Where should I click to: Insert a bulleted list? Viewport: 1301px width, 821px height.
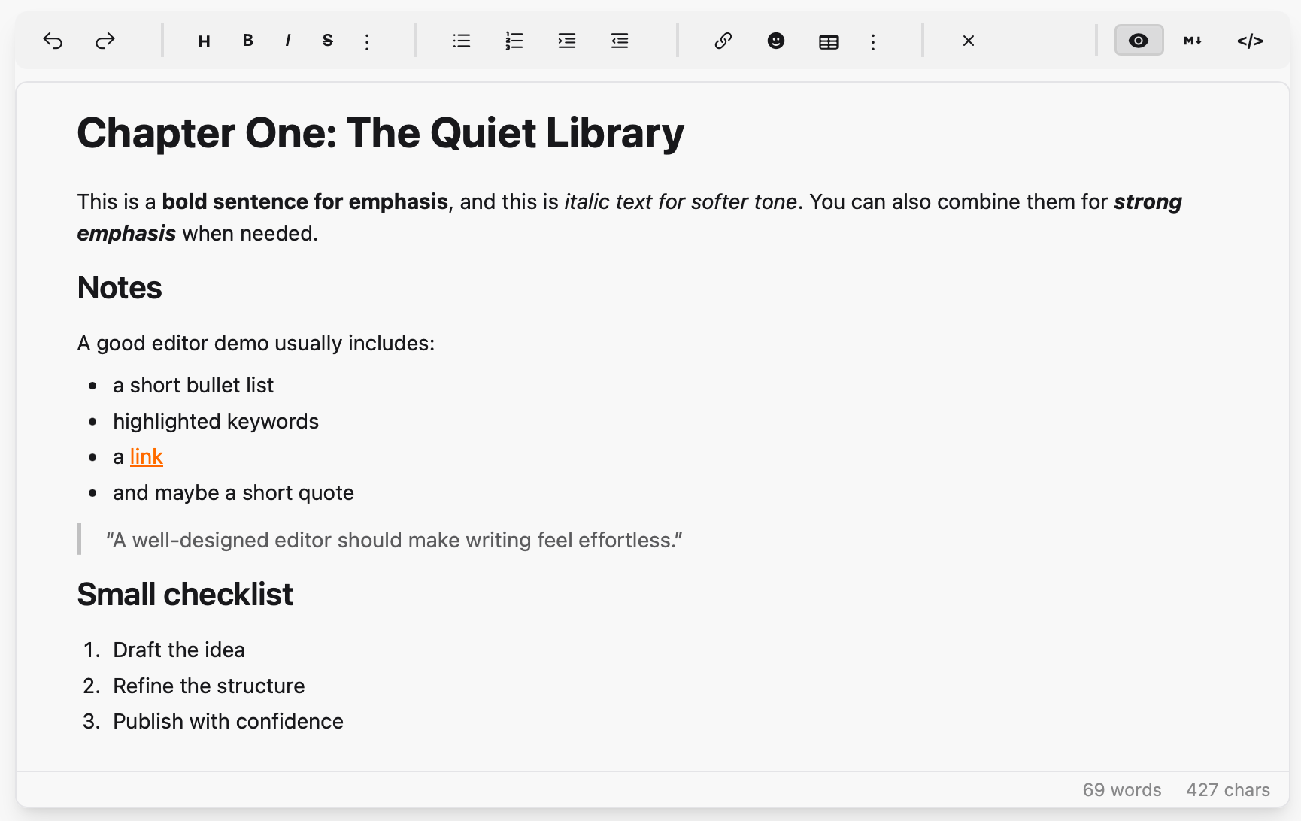click(461, 41)
